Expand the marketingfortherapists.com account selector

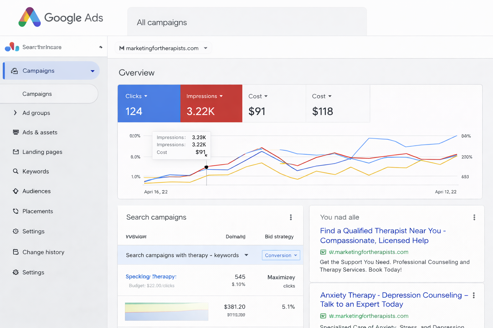pos(205,48)
